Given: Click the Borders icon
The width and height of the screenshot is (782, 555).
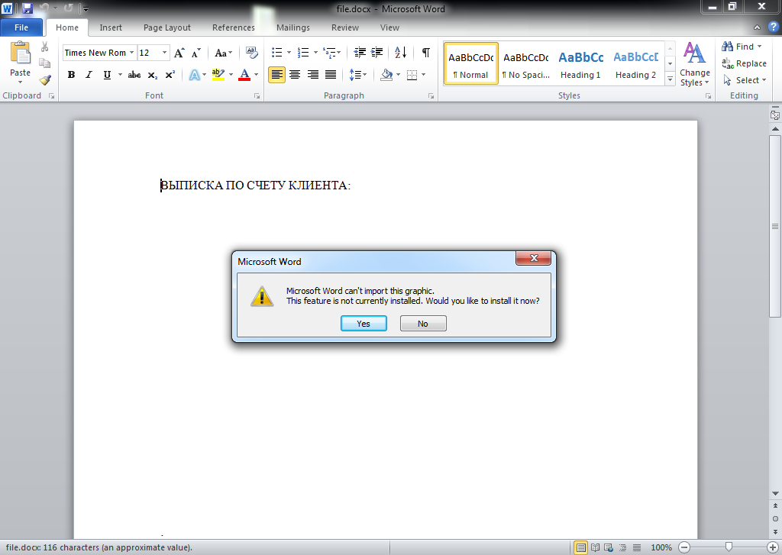Looking at the screenshot, I should click(412, 75).
